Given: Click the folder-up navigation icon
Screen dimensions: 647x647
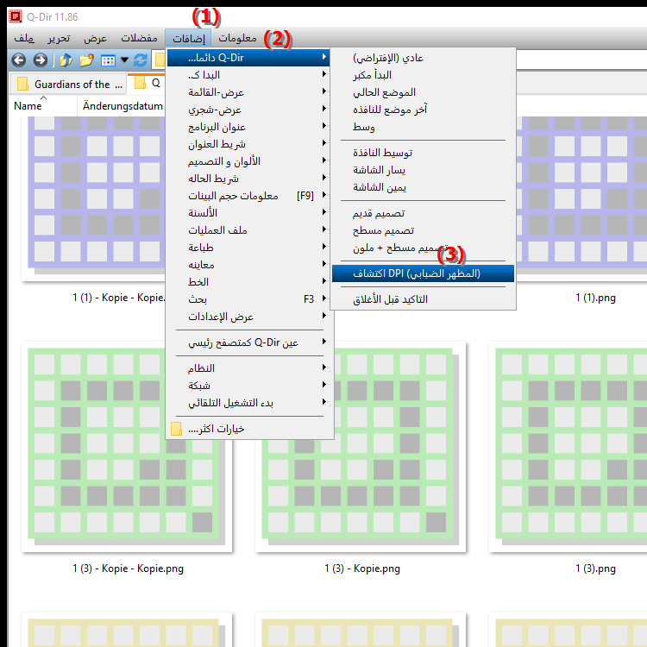Looking at the screenshot, I should (66, 60).
